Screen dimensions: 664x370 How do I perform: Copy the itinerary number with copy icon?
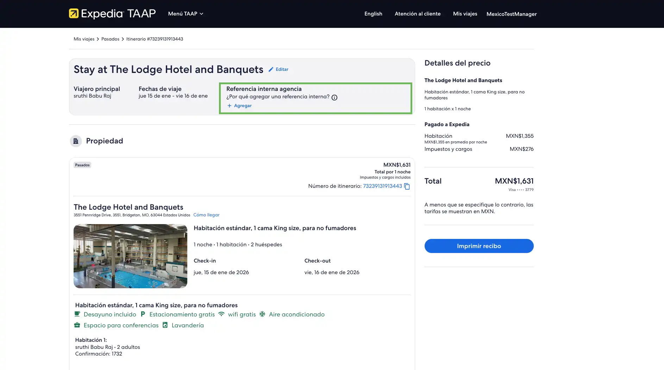(x=407, y=186)
